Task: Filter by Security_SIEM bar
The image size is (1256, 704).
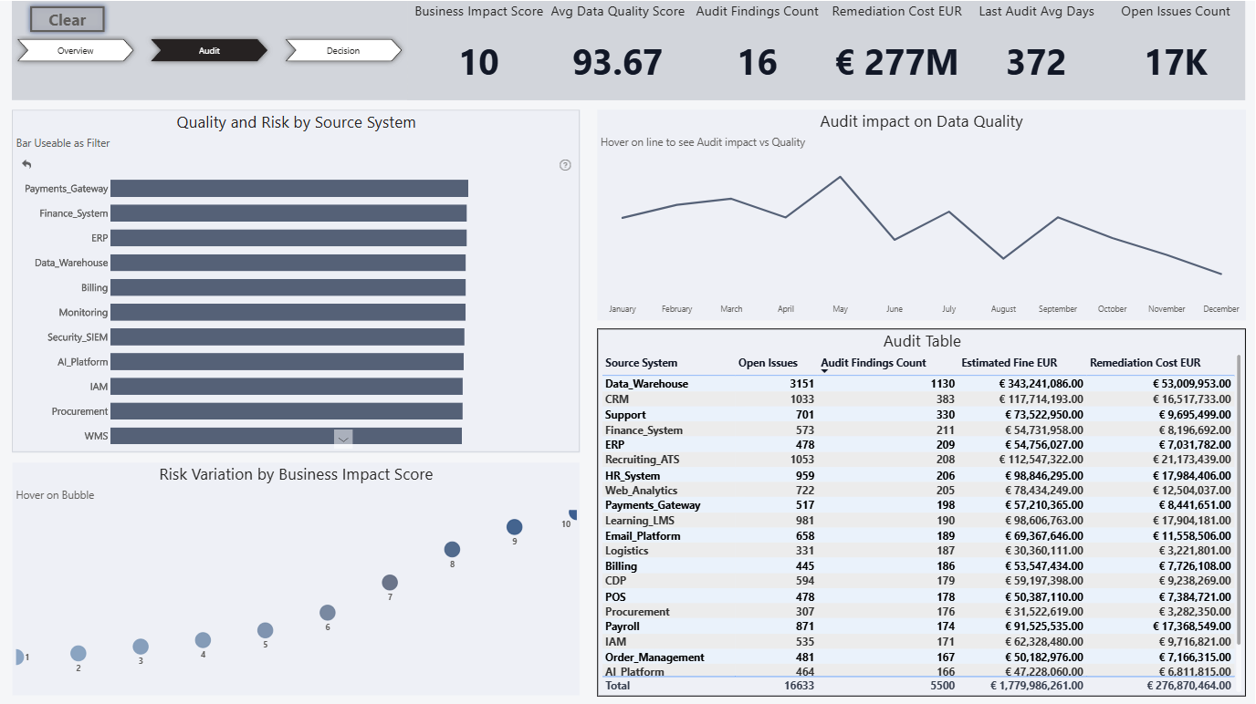Action: tap(288, 337)
